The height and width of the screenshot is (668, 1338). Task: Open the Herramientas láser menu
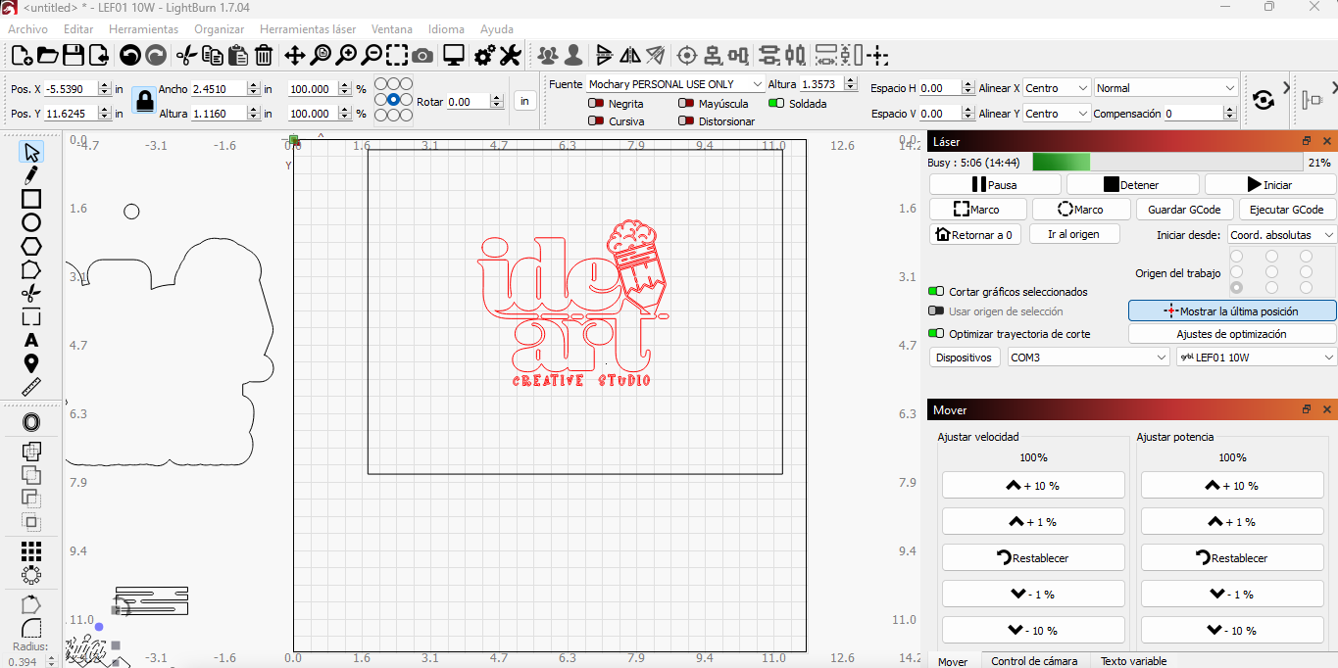click(x=308, y=29)
